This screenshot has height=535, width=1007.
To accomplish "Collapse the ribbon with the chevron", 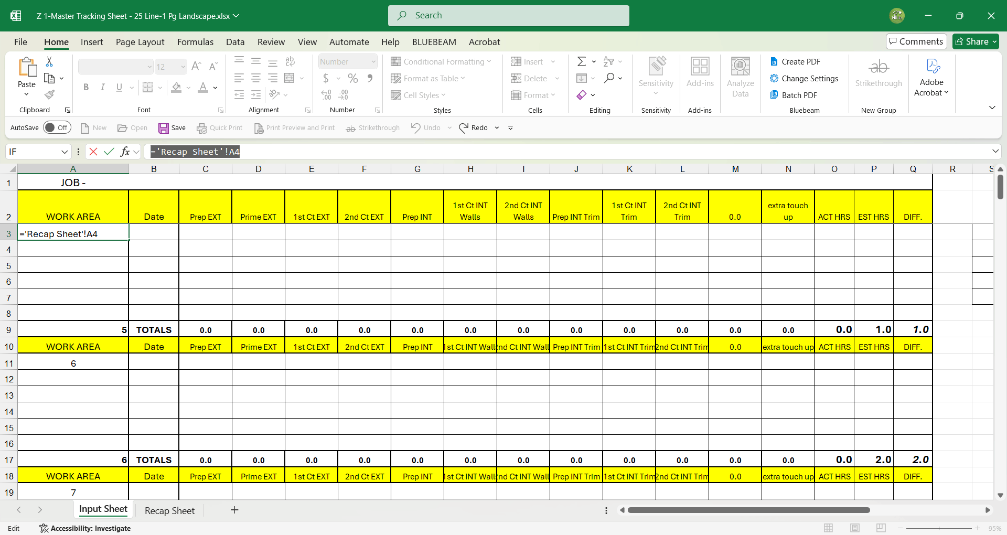I will click(992, 108).
